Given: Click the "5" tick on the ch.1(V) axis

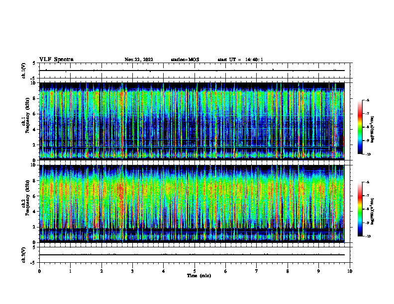Looking at the screenshot, I should (34, 63).
